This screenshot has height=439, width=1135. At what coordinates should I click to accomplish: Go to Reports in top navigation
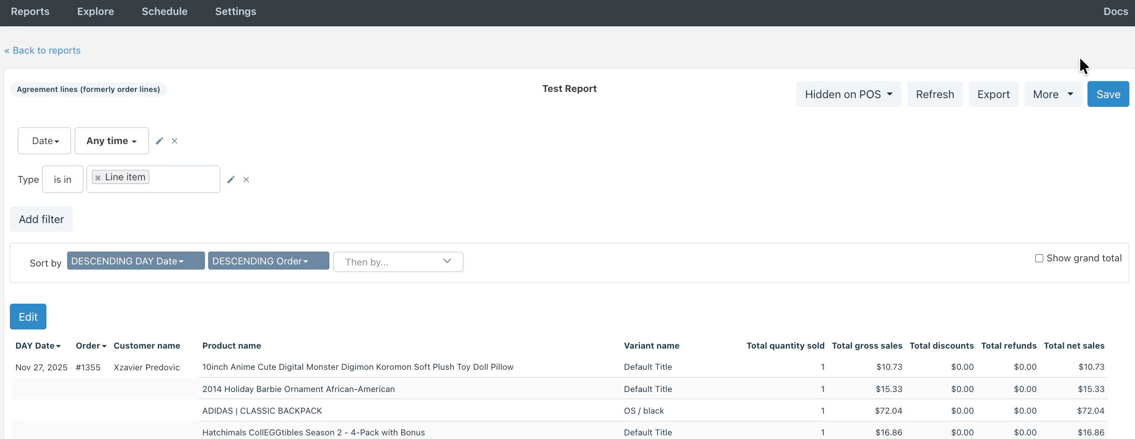click(x=30, y=11)
